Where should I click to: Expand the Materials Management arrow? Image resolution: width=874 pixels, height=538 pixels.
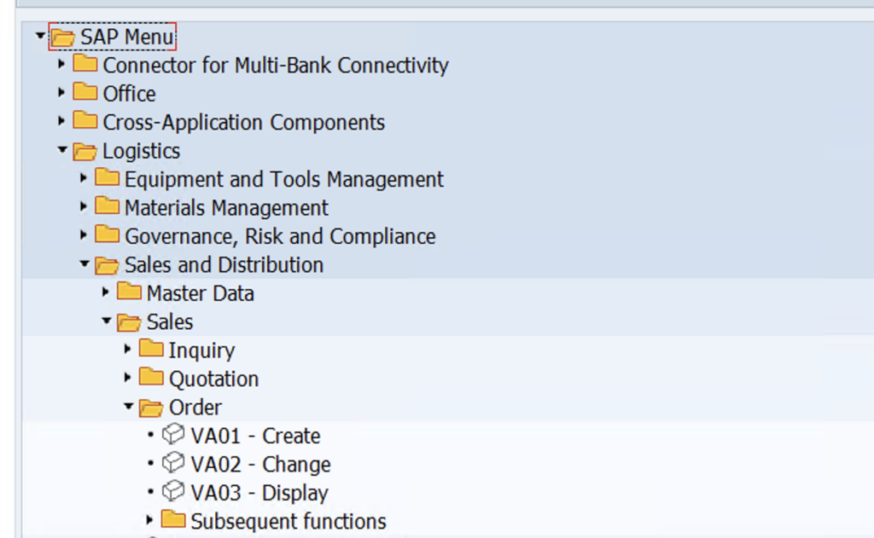tap(83, 206)
